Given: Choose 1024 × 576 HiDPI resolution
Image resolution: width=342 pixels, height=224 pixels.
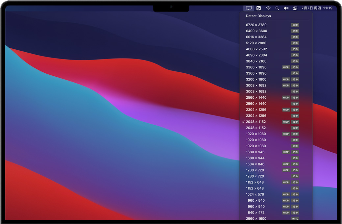Looking at the screenshot, I should [x=255, y=194].
